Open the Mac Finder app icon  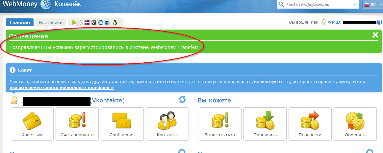coord(108,23)
